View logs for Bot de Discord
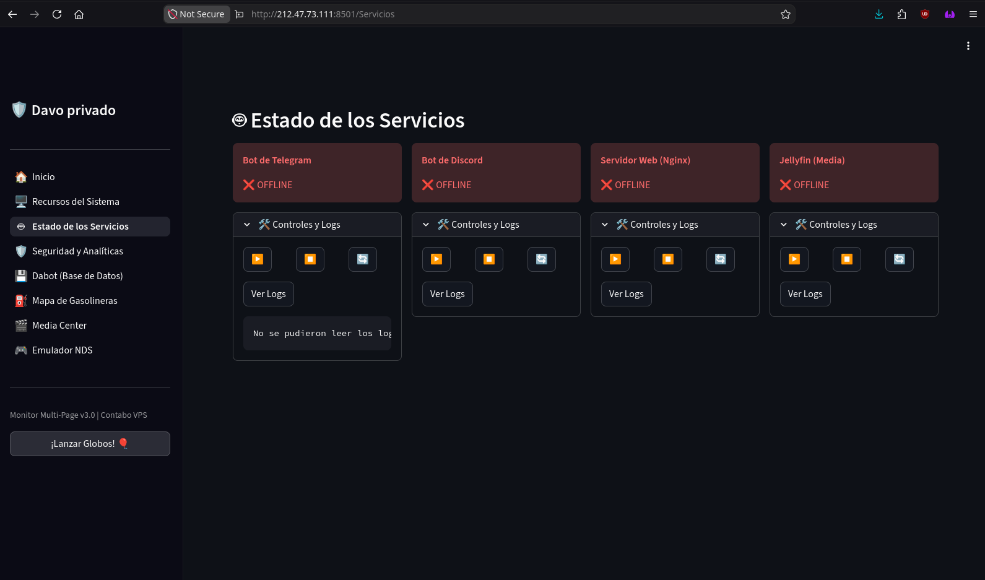The width and height of the screenshot is (985, 580). coord(448,294)
